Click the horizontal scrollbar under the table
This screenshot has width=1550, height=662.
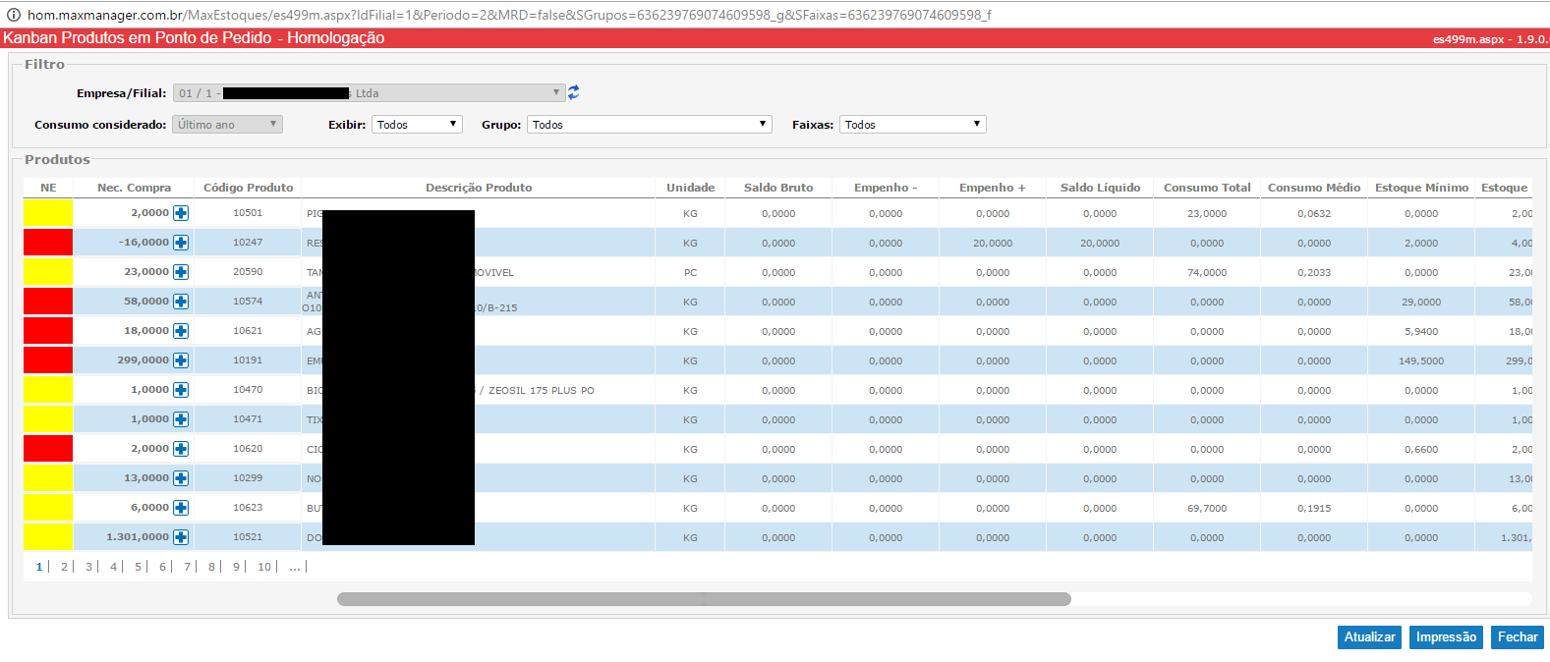click(x=704, y=599)
